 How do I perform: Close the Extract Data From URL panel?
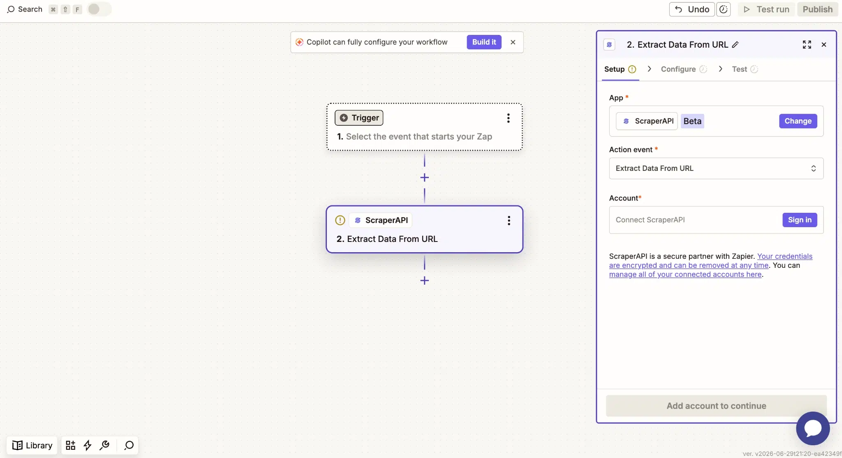824,44
